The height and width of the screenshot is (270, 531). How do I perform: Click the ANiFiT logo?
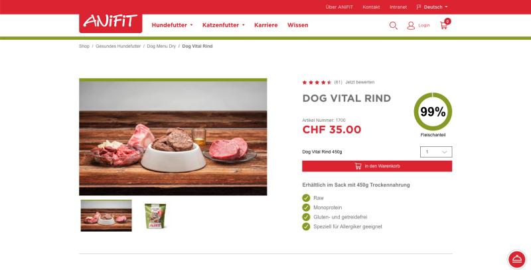click(110, 22)
